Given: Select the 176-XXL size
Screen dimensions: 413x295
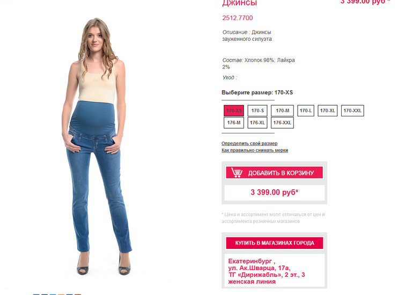Looking at the screenshot, I should (x=282, y=123).
